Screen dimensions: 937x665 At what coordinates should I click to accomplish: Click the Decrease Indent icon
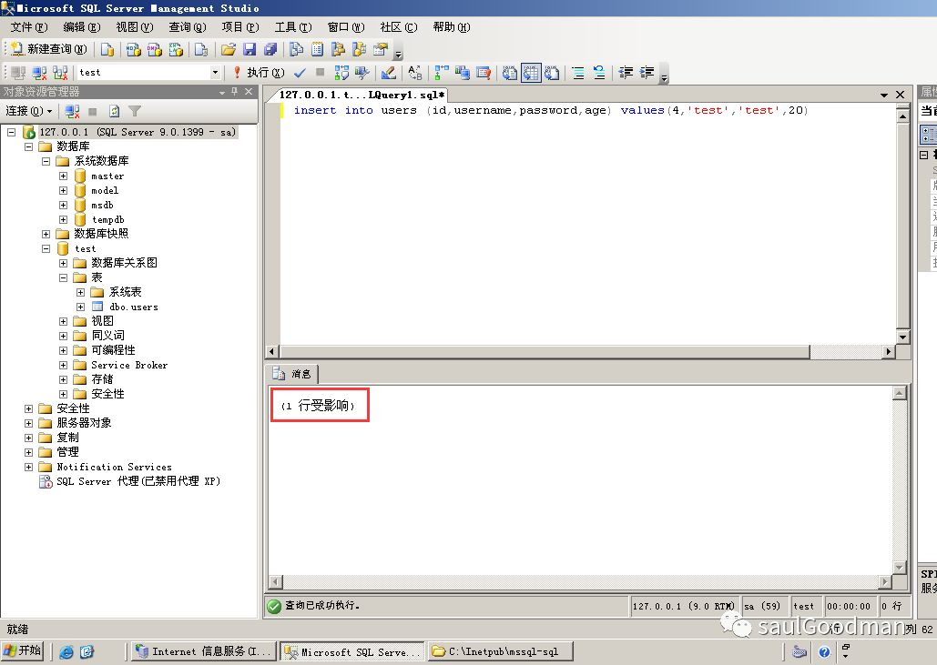point(626,72)
